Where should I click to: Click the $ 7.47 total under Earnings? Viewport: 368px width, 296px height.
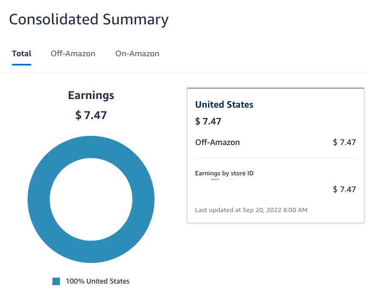coord(91,115)
